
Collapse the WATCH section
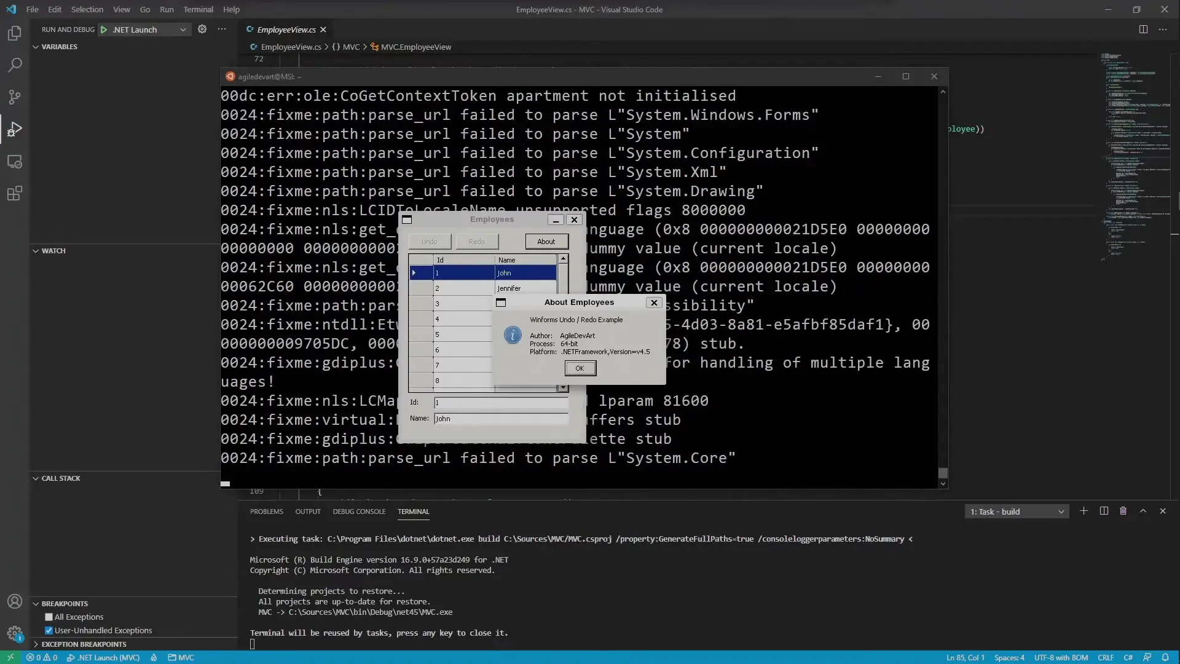click(53, 251)
